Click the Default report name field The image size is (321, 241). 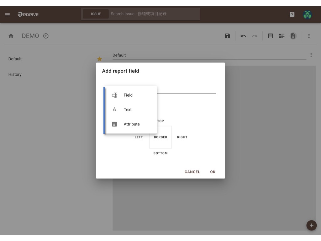tap(209, 55)
